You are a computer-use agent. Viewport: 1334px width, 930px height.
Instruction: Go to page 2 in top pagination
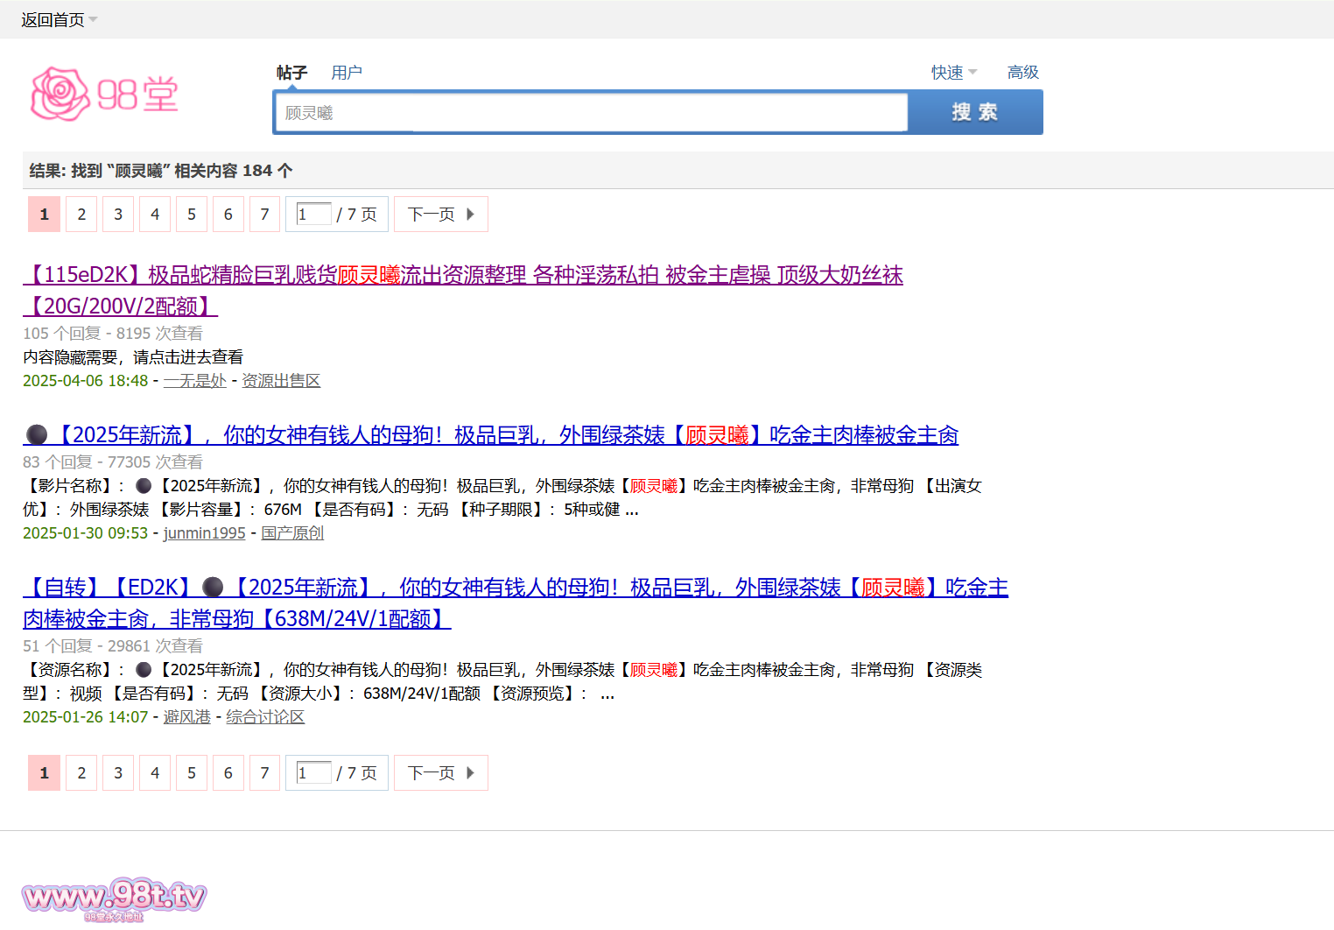click(x=81, y=215)
